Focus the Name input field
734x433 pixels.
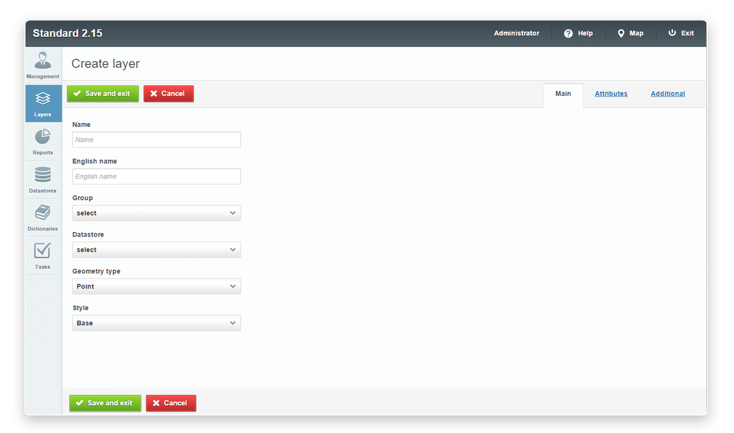click(x=156, y=140)
